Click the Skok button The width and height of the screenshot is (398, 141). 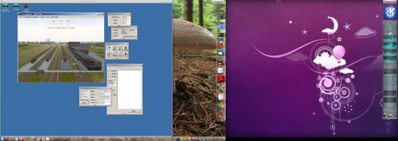click(x=84, y=103)
